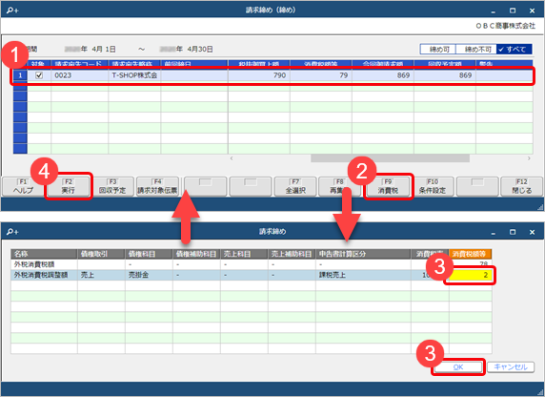Viewport: 545px width, 397px height.
Task: Click the キャンセル button
Action: click(x=511, y=367)
